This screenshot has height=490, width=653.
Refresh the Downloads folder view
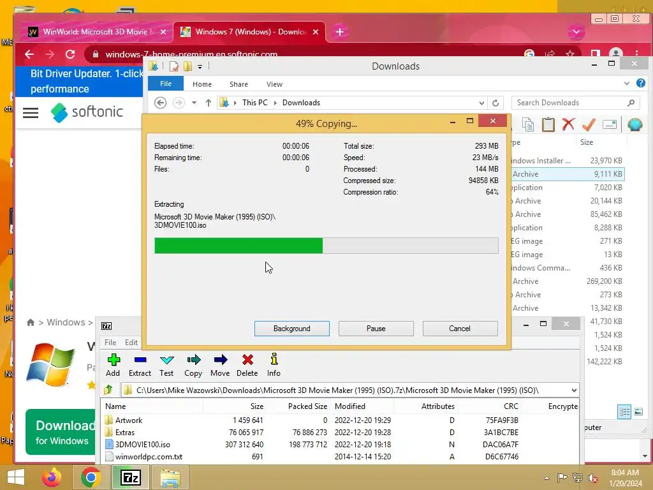pos(495,103)
